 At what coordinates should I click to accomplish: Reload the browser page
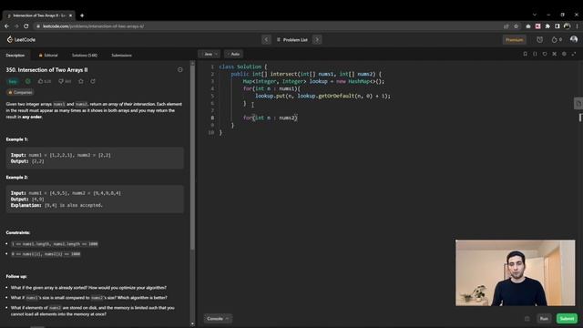tap(26, 26)
